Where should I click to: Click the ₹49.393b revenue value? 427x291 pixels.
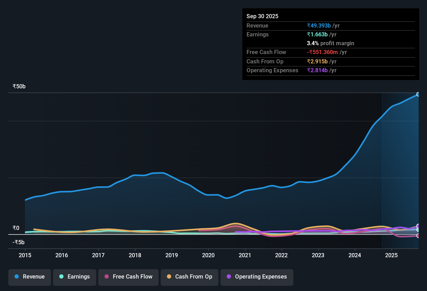pyautogui.click(x=319, y=25)
